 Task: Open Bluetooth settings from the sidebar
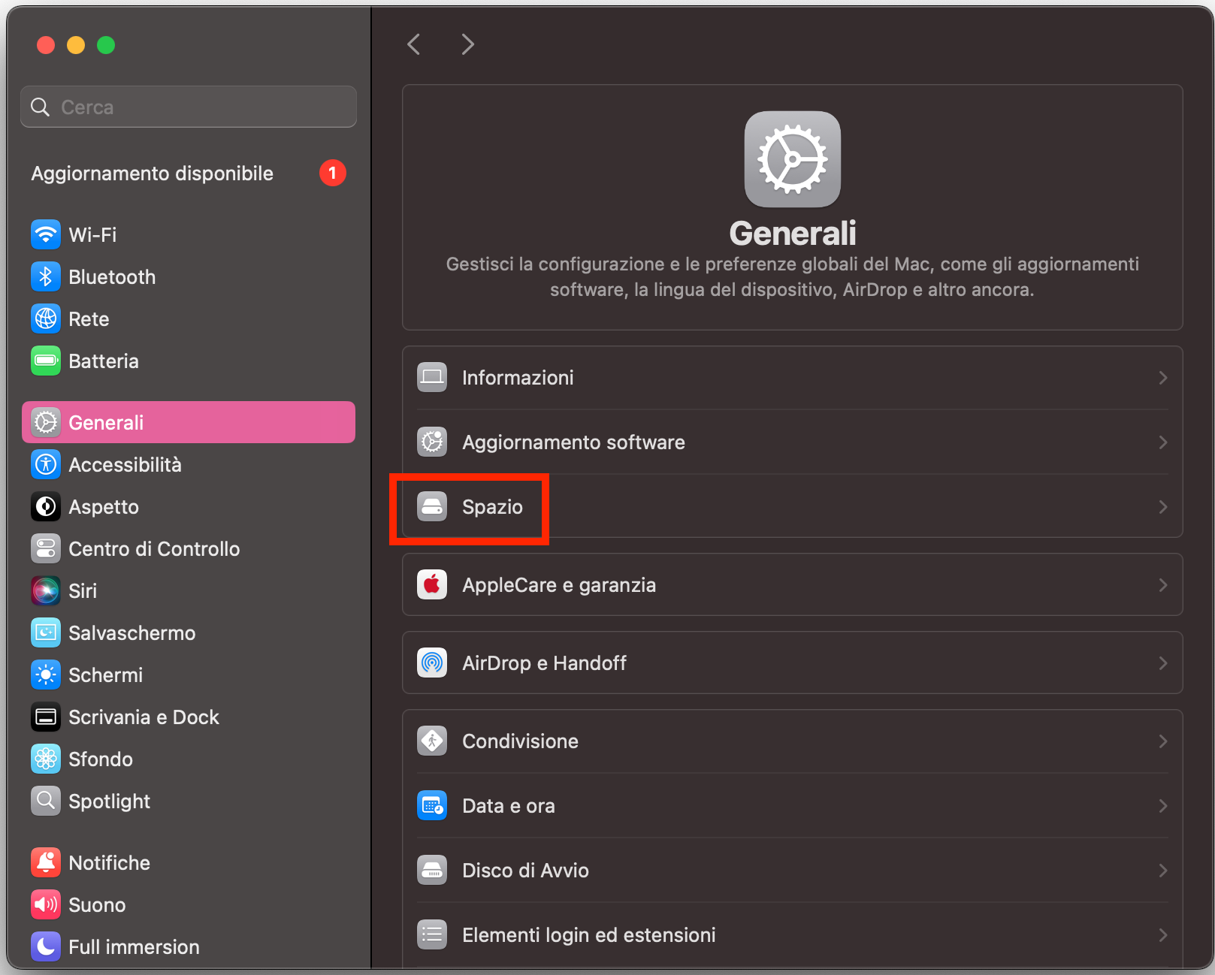click(45, 276)
